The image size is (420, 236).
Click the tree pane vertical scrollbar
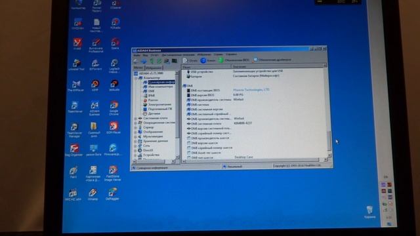coord(177,115)
